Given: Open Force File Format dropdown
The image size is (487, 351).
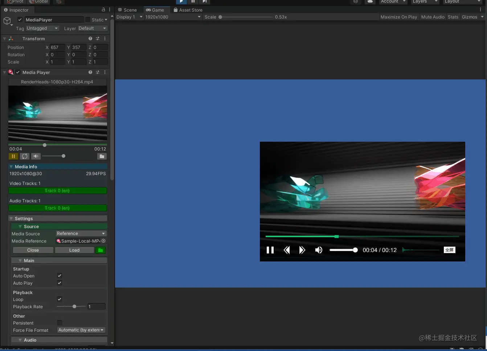Looking at the screenshot, I should [x=81, y=330].
